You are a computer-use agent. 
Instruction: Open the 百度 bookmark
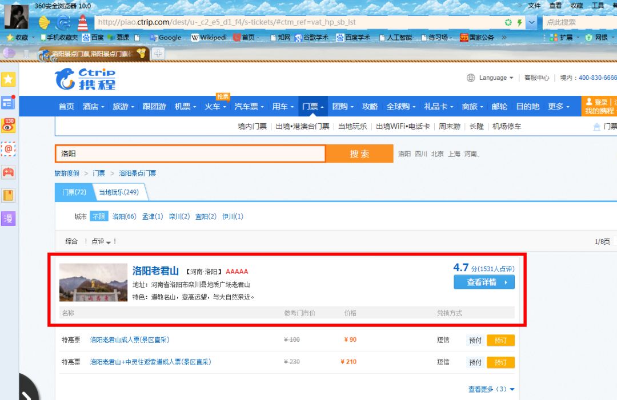point(93,37)
